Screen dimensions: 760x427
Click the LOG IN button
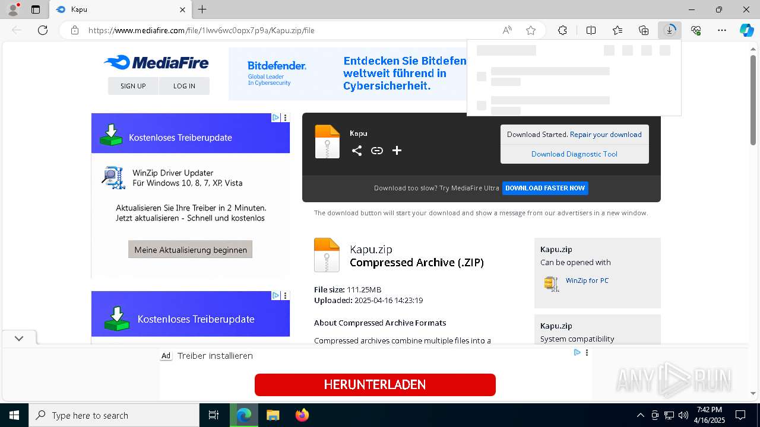pyautogui.click(x=184, y=86)
